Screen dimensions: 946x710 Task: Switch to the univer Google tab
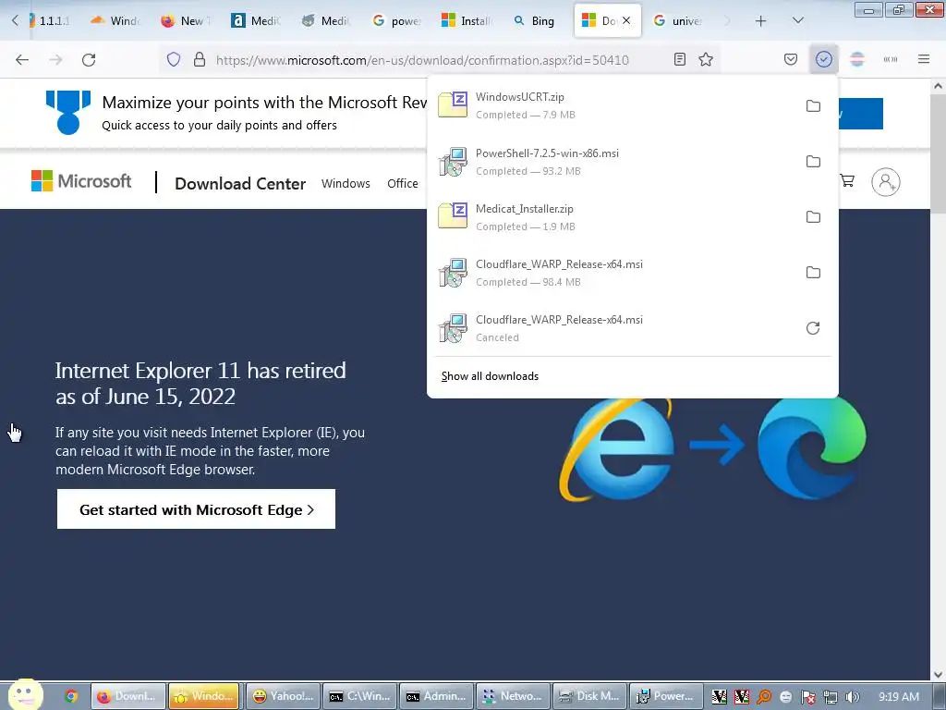click(x=679, y=21)
